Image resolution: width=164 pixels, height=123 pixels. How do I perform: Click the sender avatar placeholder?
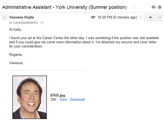5,17
